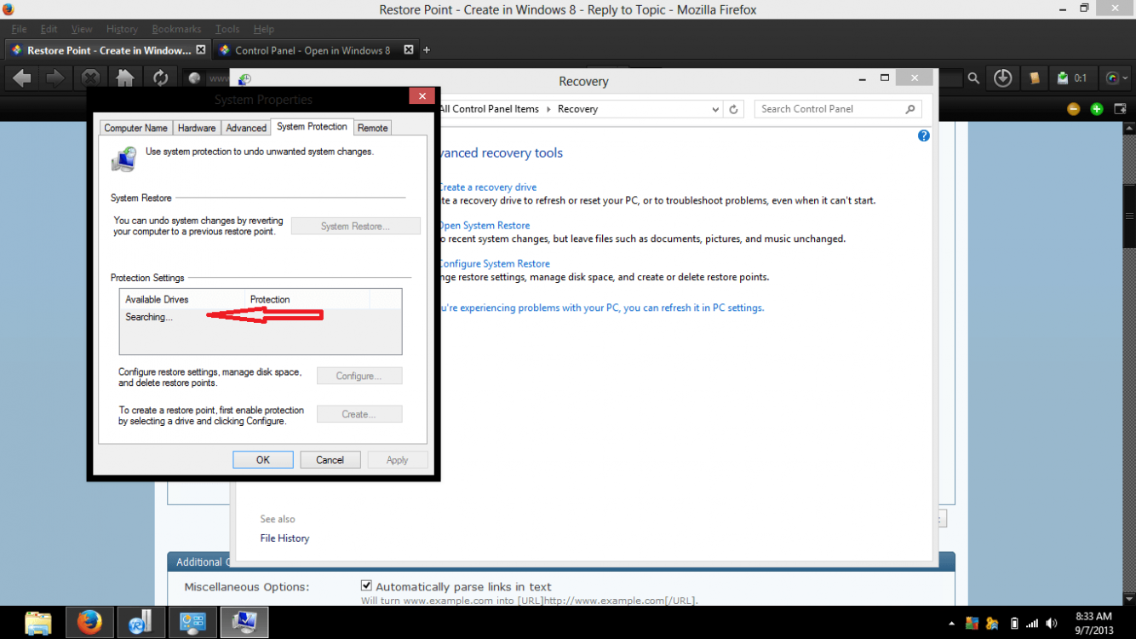
Task: Open the Firefox File menu
Action: click(19, 29)
